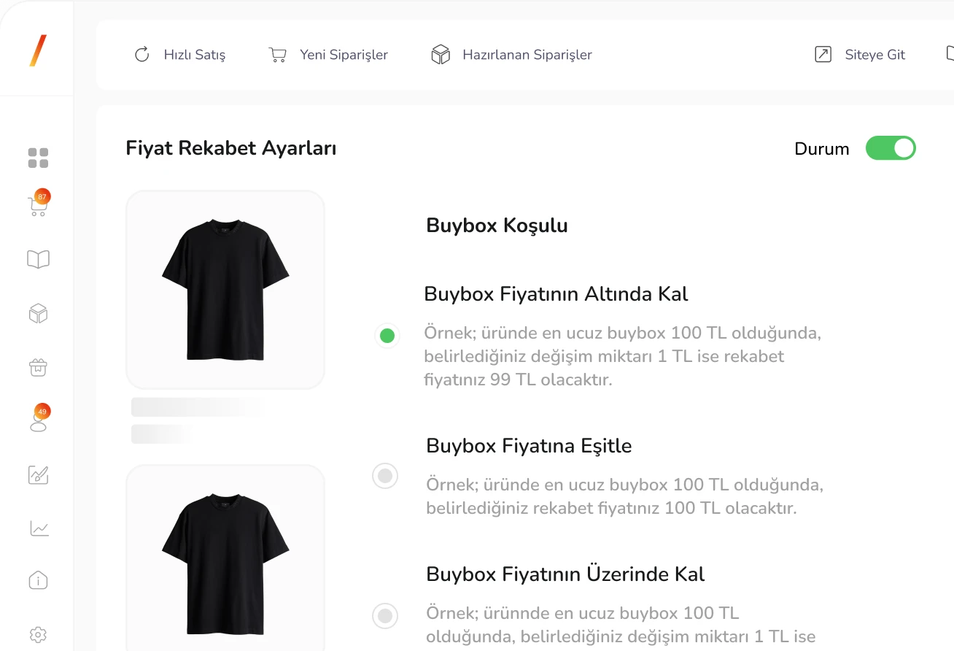Select the Buybox Fiyatının Üzerinde Kal radio

tap(385, 616)
